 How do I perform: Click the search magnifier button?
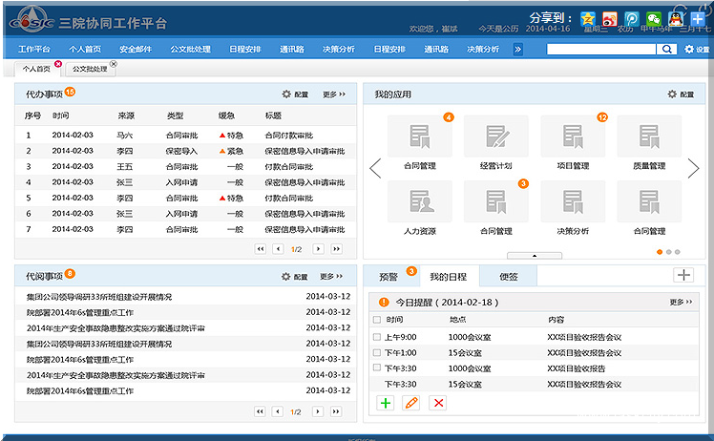pos(667,49)
